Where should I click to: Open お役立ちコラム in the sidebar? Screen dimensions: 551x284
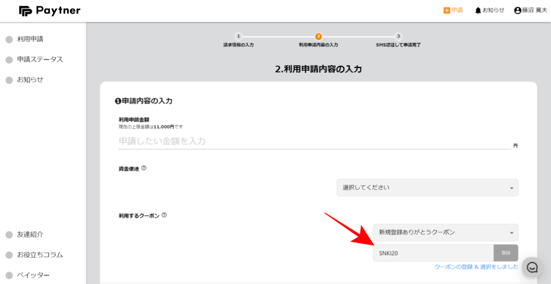click(x=40, y=255)
